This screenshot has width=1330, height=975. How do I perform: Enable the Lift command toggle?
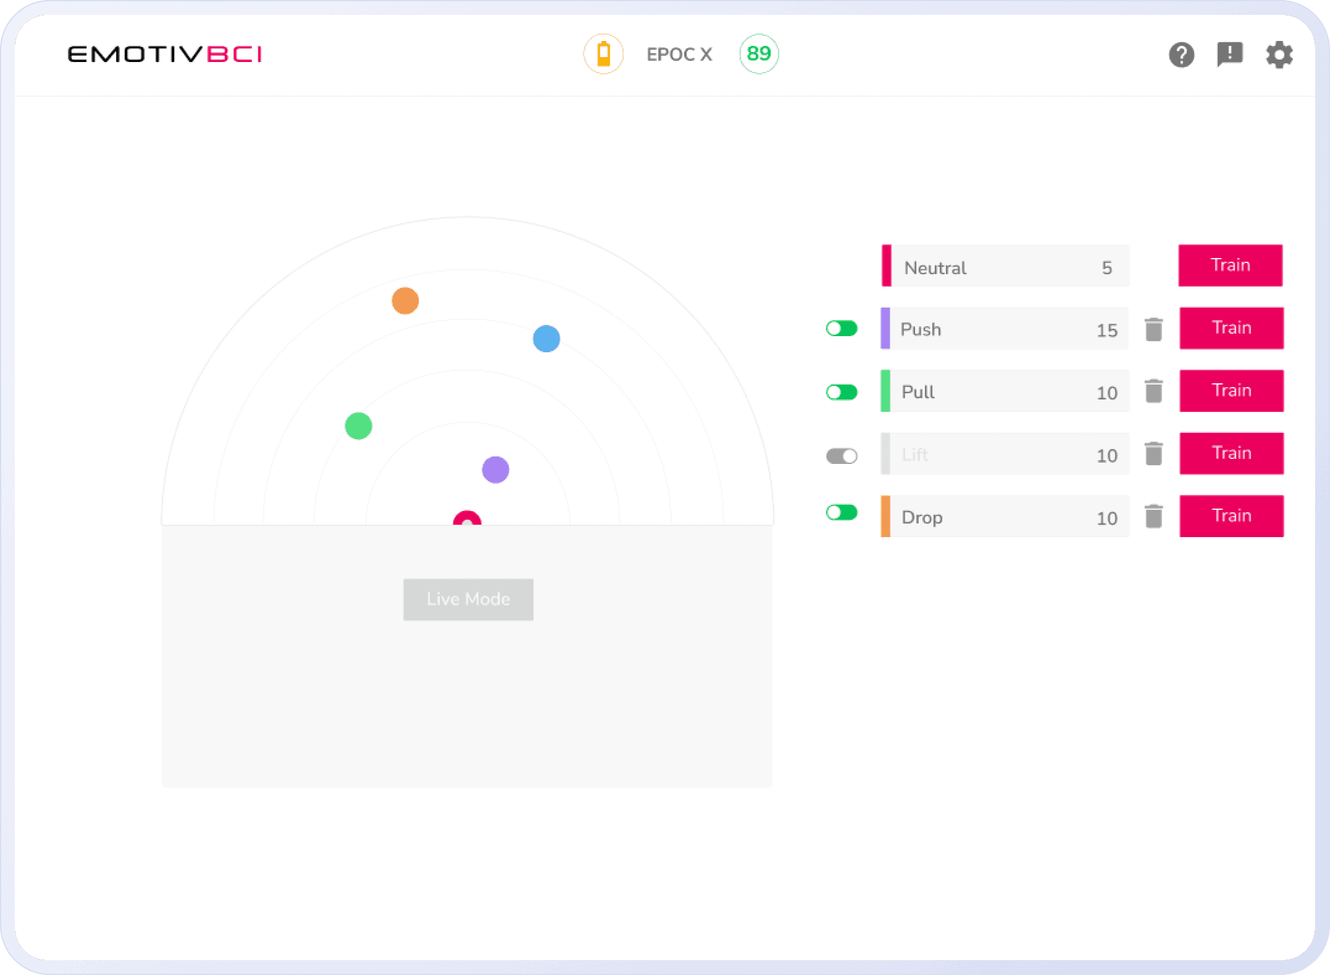click(x=842, y=456)
